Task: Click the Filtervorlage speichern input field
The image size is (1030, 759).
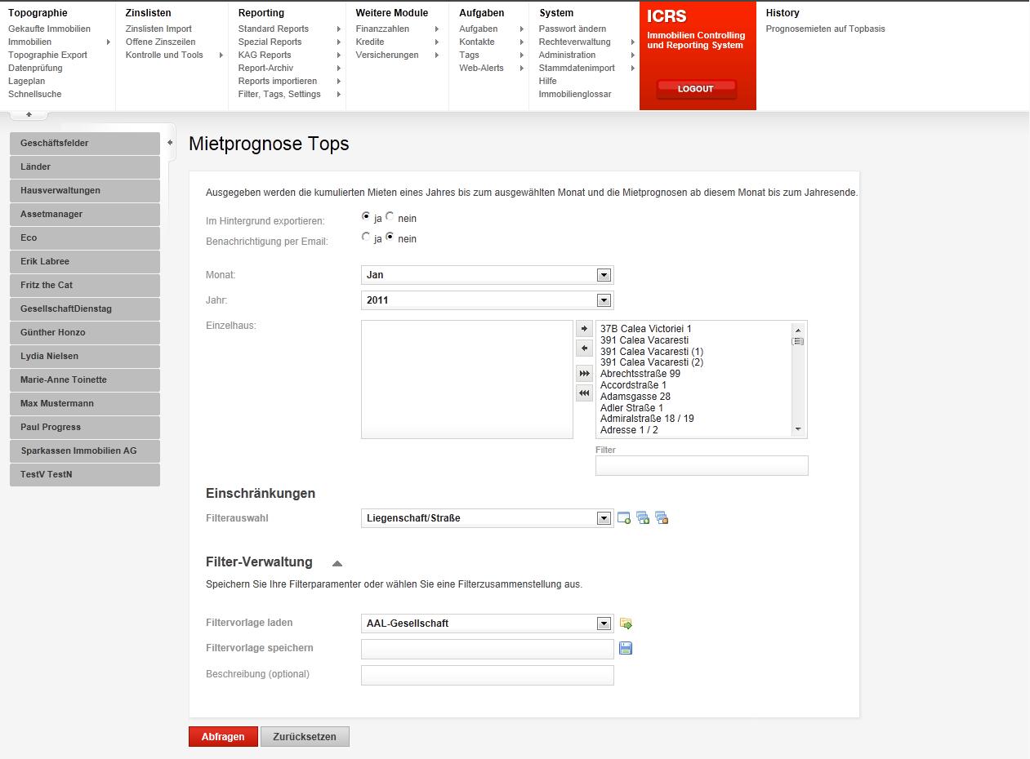Action: 487,649
